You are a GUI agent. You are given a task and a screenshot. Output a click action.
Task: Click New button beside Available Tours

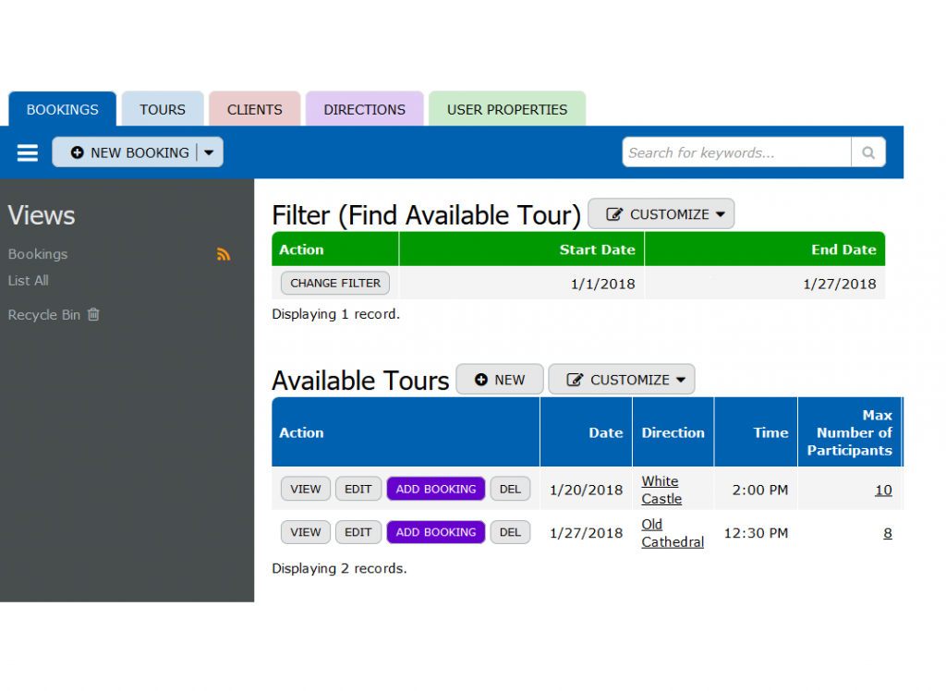pos(500,380)
